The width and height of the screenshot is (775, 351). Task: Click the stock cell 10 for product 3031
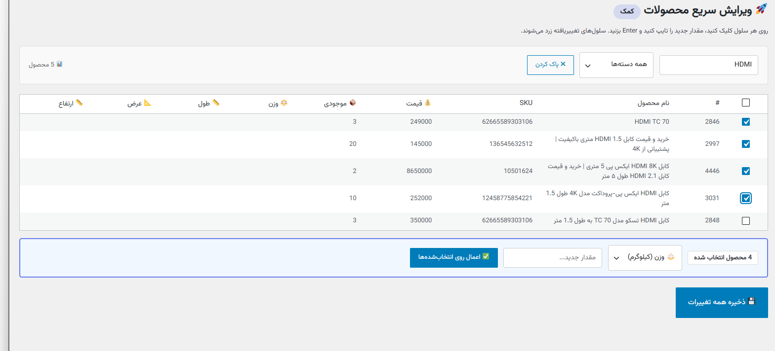pyautogui.click(x=353, y=198)
